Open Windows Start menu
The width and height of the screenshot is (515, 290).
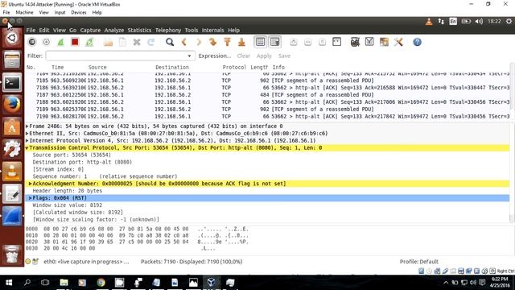9,283
